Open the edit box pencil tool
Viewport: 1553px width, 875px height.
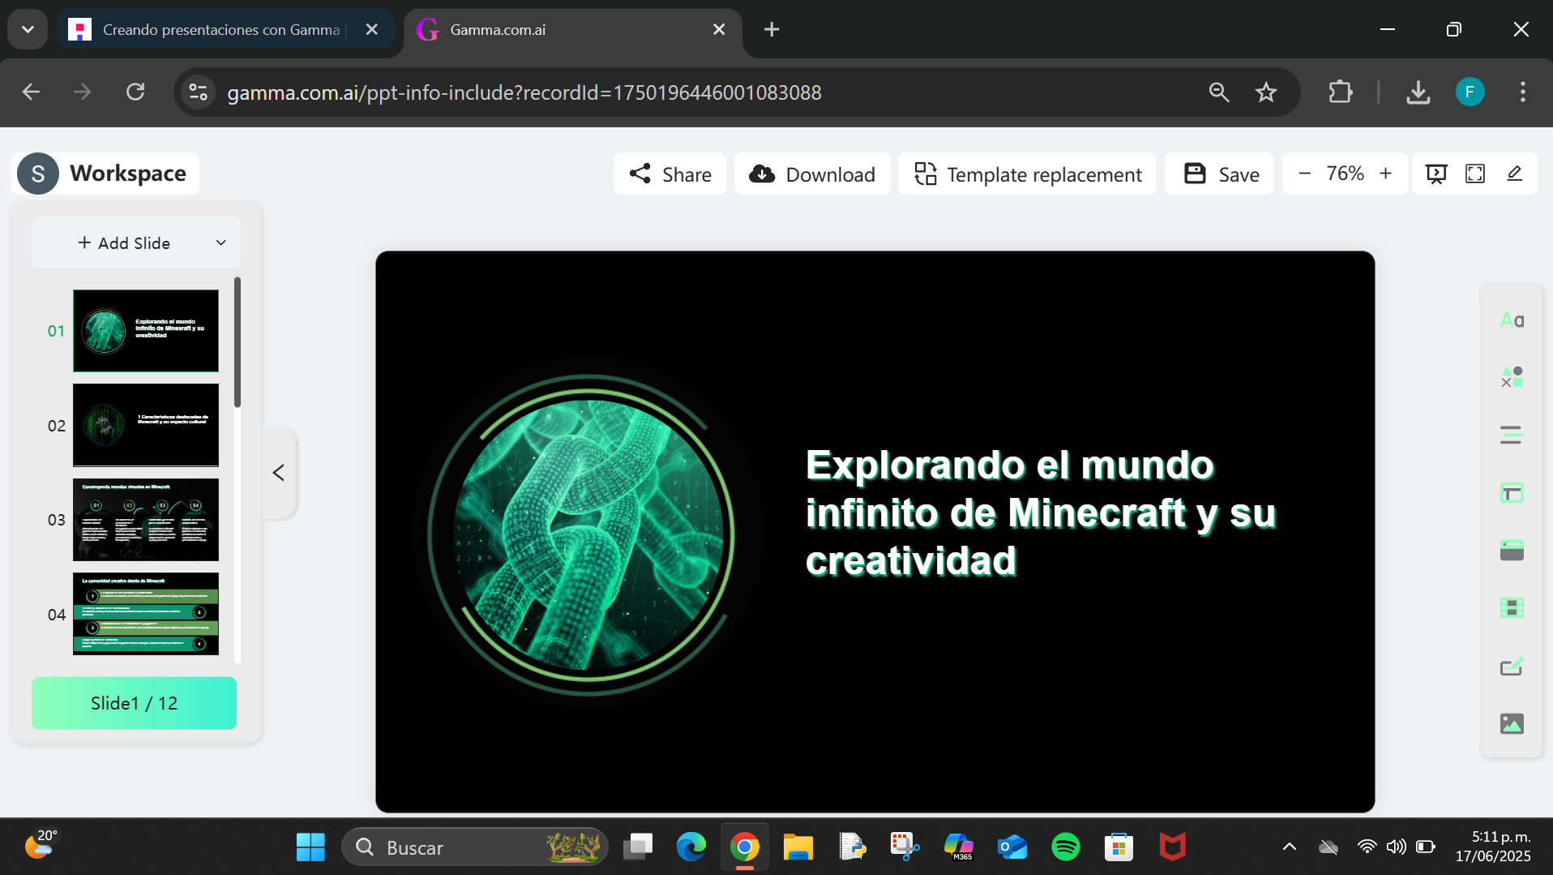click(x=1512, y=667)
